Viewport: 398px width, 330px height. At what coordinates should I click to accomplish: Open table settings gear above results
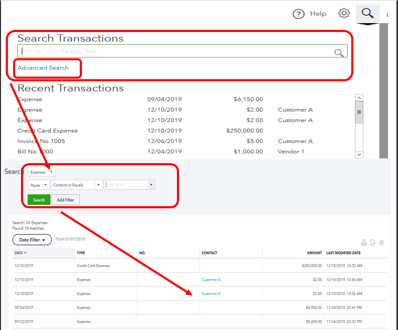click(x=382, y=243)
